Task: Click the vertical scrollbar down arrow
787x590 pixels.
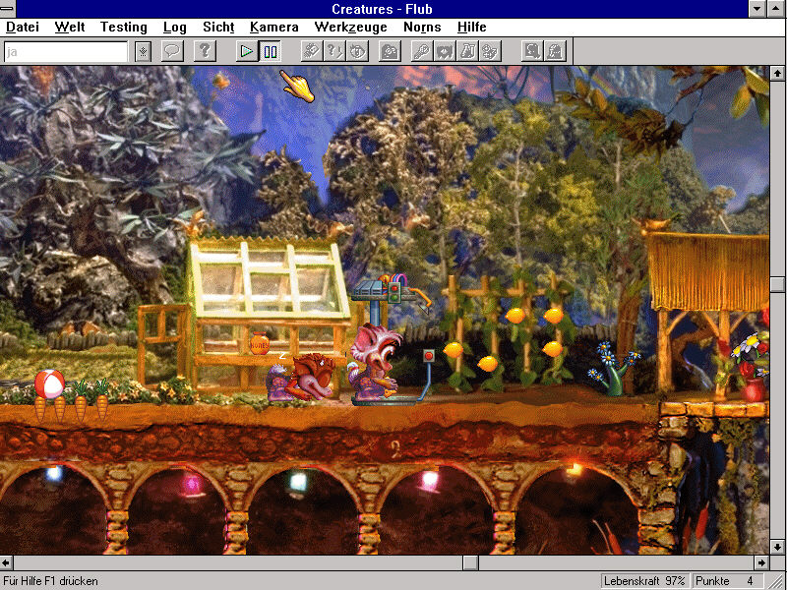Action: pyautogui.click(x=777, y=547)
